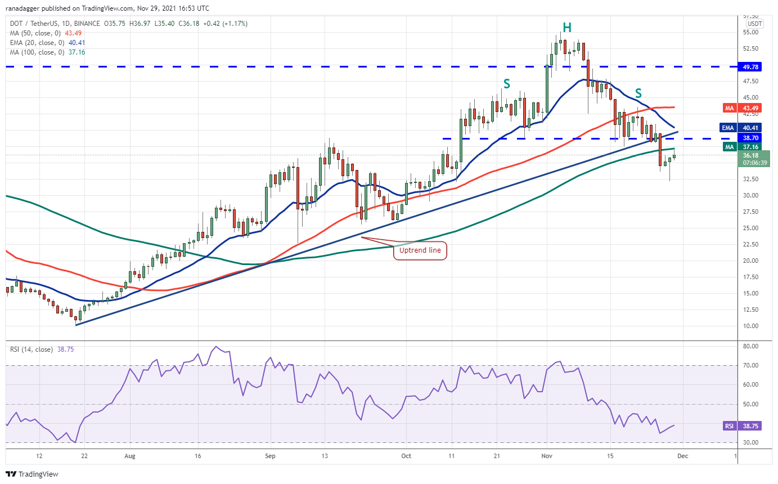Click the TradingView logo at bottom left

pyautogui.click(x=32, y=474)
